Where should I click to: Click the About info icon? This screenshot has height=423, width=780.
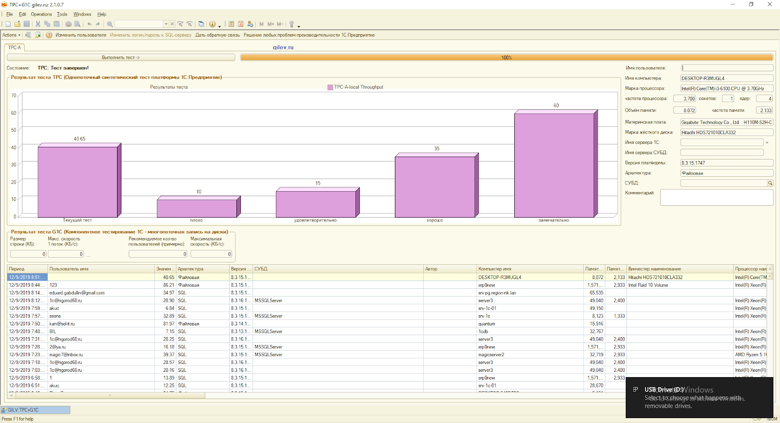point(212,24)
